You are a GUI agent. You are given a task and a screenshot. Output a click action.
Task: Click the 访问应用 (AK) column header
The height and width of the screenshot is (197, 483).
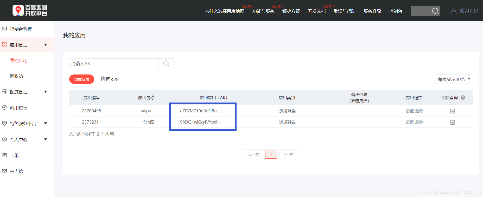(213, 98)
